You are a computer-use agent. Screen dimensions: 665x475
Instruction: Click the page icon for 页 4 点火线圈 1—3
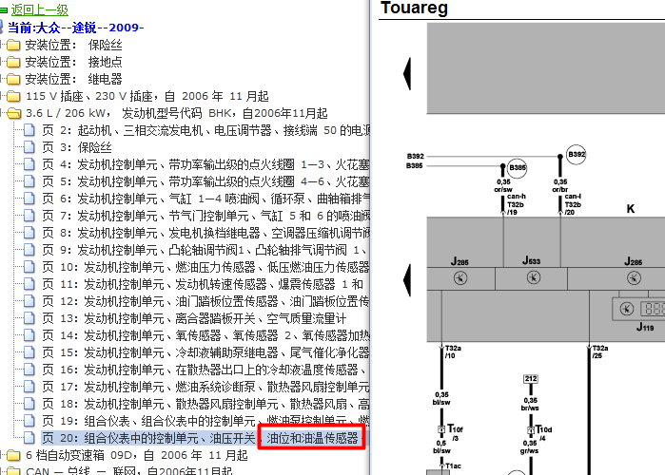tap(29, 164)
